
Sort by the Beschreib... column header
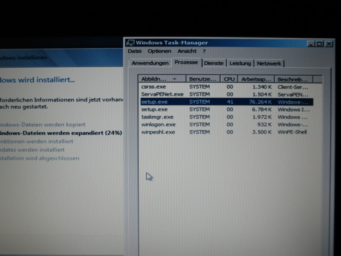[294, 79]
